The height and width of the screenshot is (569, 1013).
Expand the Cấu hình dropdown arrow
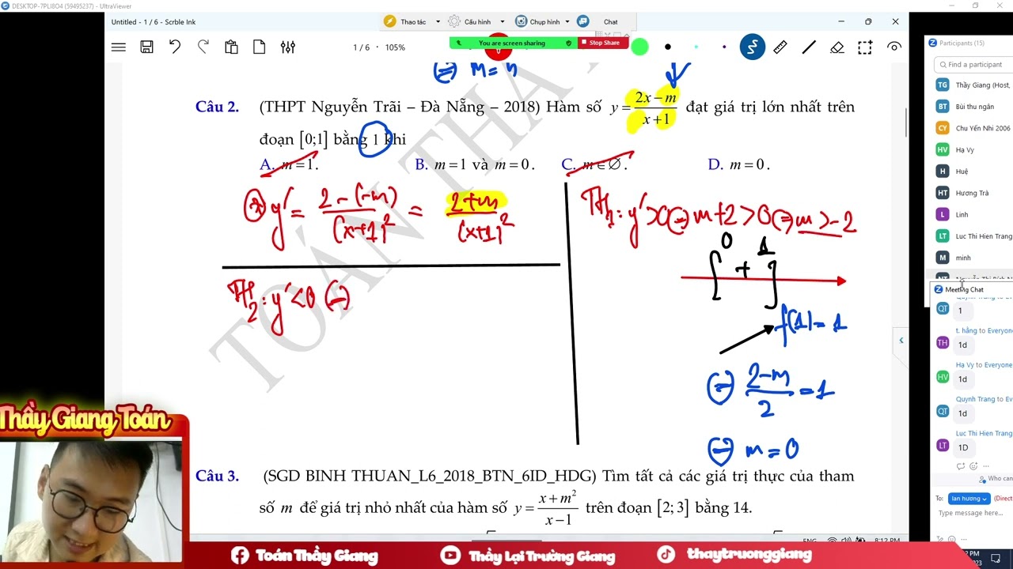tap(502, 22)
